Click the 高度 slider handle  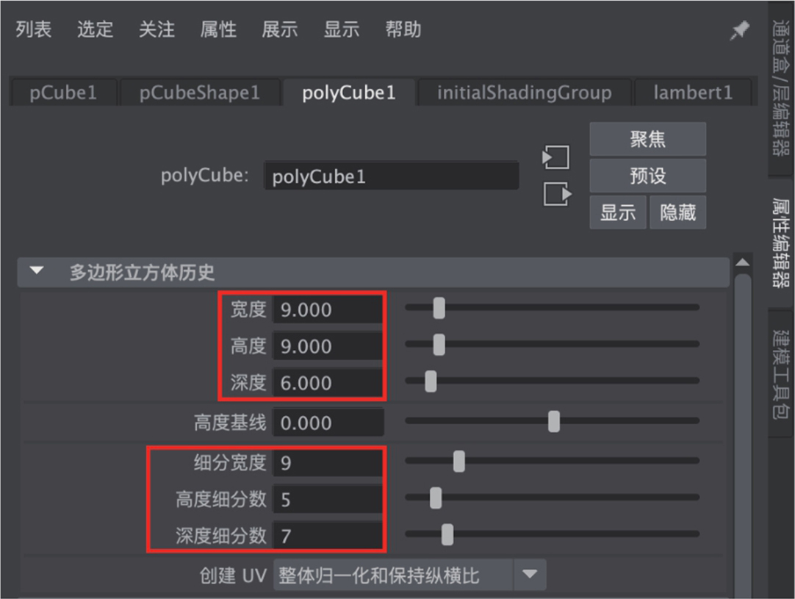pos(439,345)
